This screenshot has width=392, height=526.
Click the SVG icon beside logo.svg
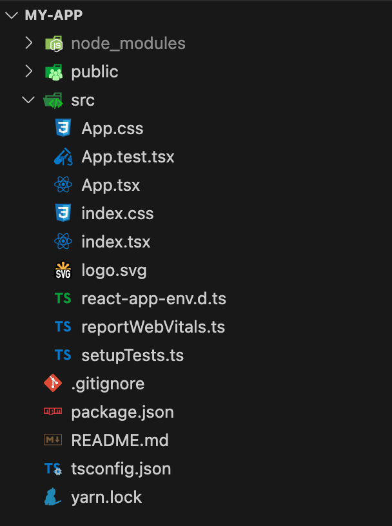[63, 270]
